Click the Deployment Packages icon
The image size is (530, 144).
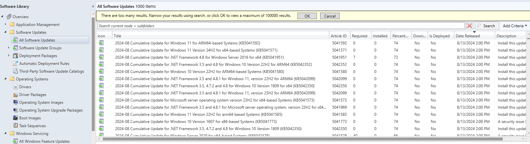[x=15, y=55]
